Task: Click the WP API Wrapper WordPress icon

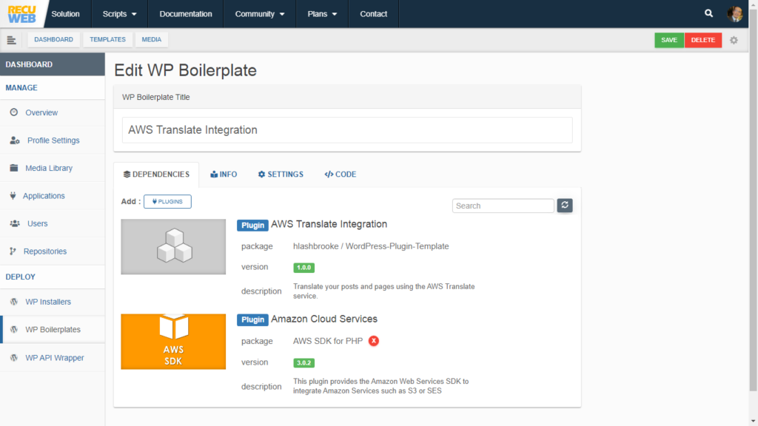Action: (14, 357)
